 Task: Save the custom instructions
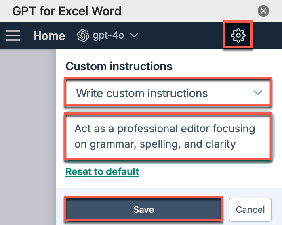coord(143,209)
